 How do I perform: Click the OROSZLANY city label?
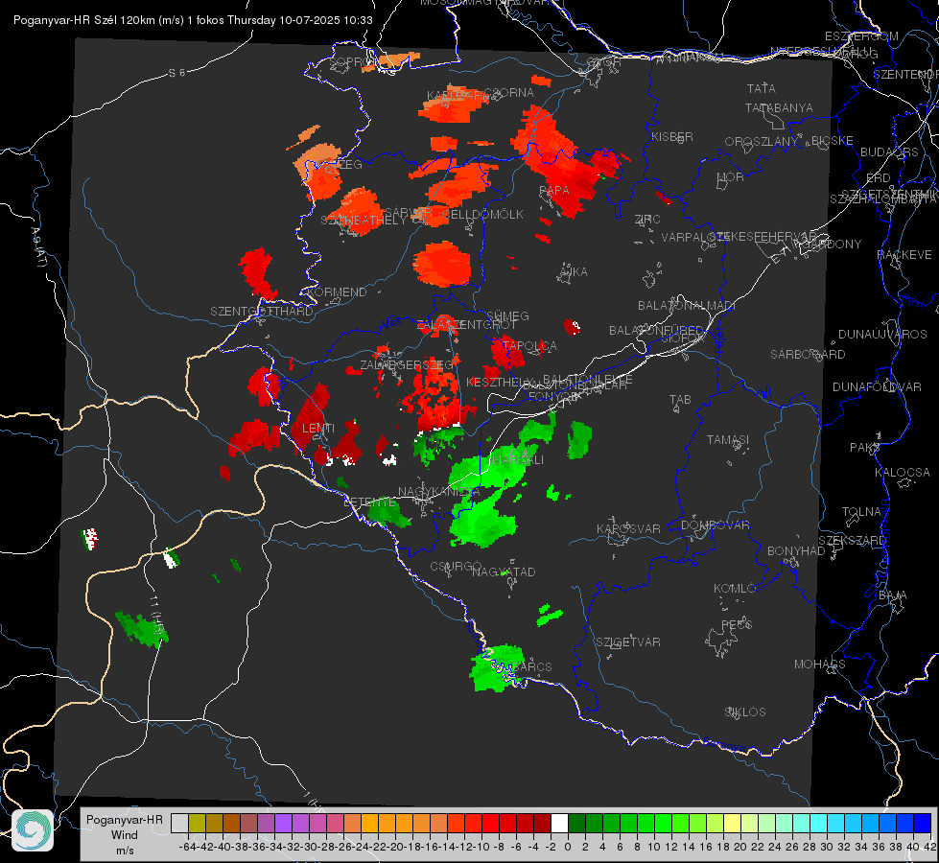click(762, 141)
